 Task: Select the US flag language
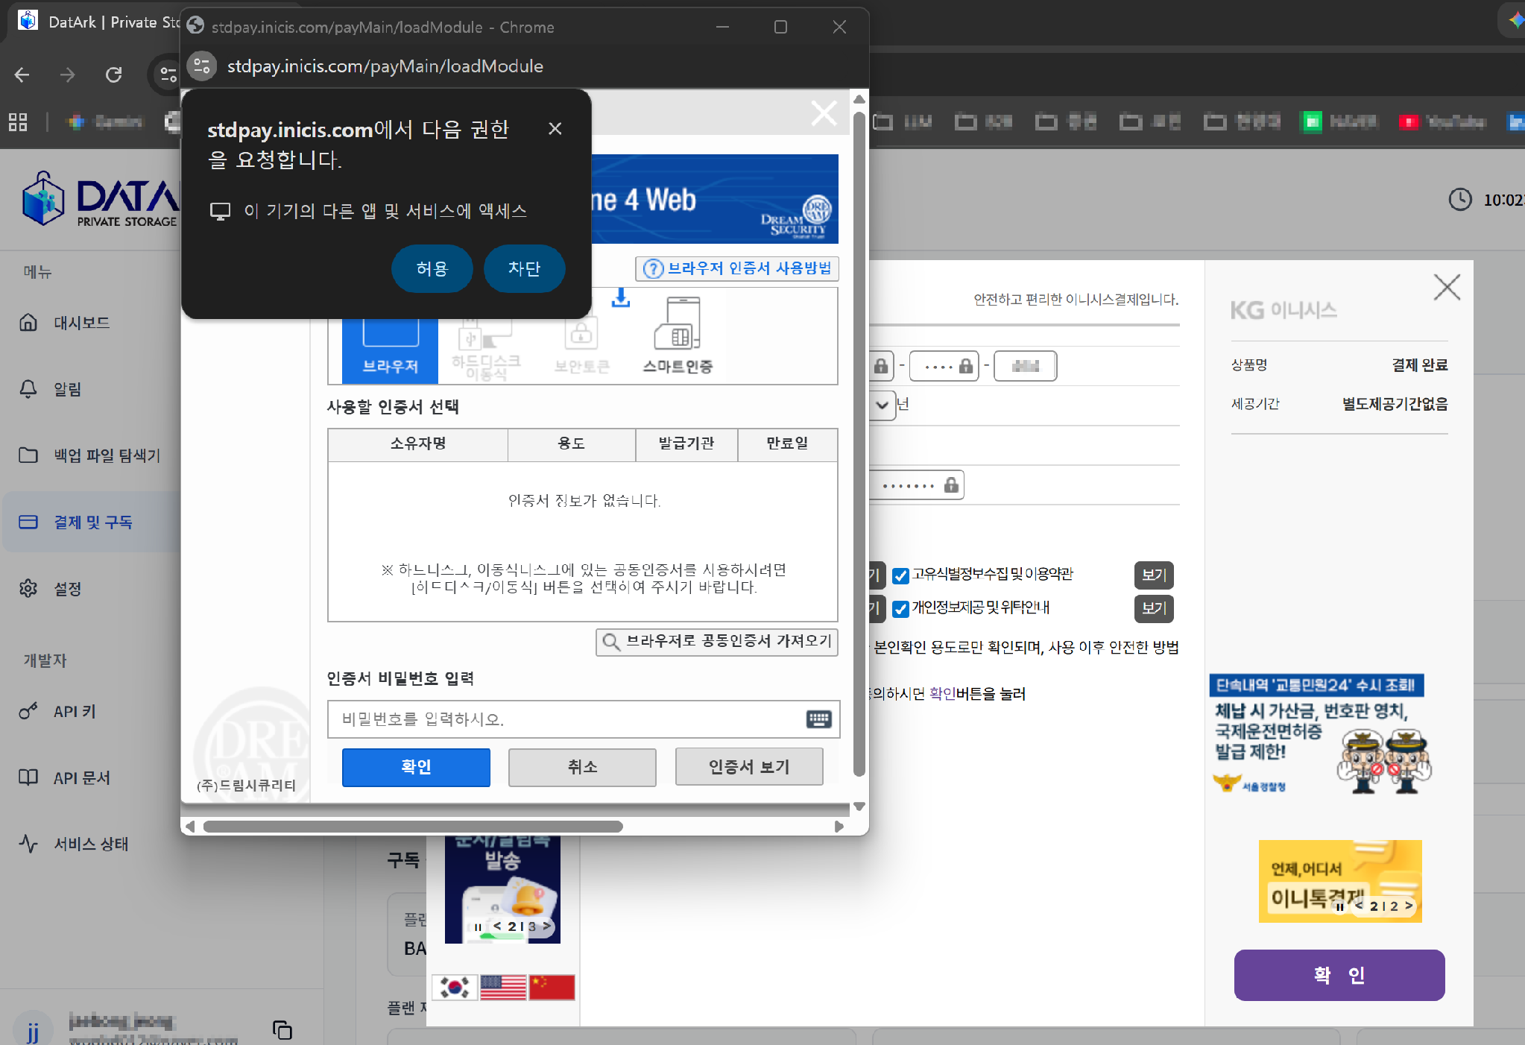(503, 988)
